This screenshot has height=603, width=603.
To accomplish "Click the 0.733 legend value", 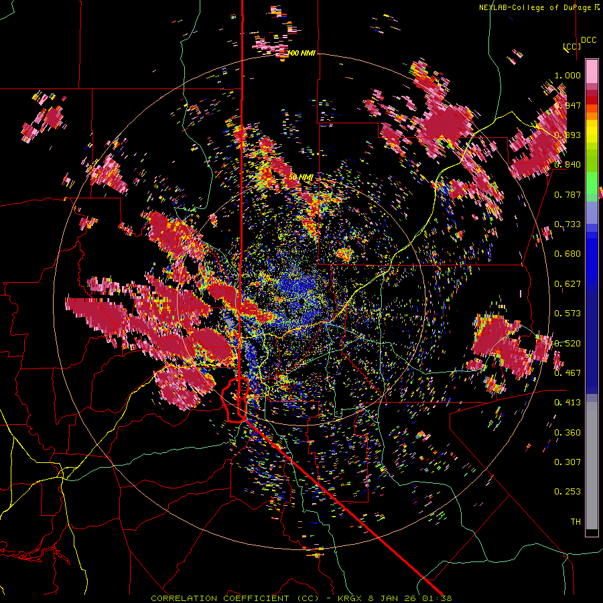I will 567,224.
